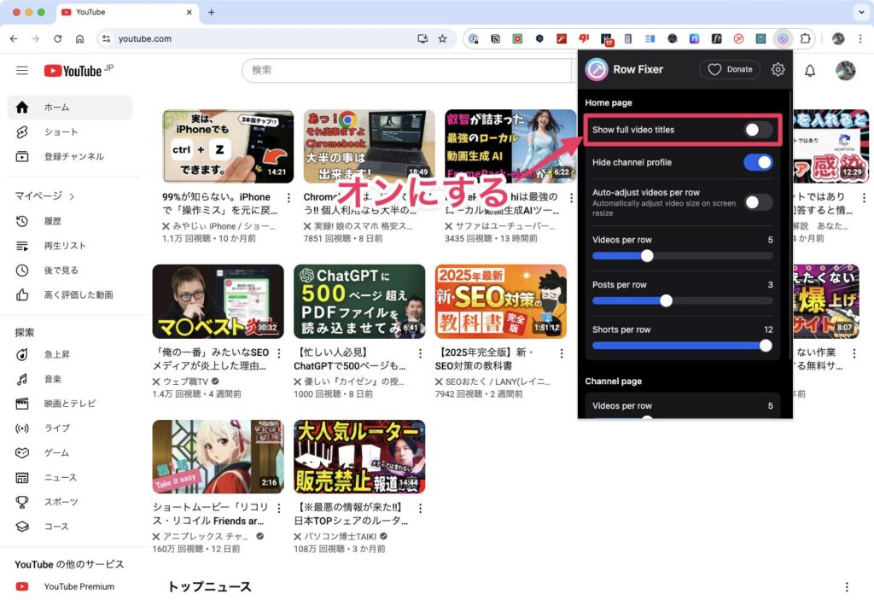This screenshot has width=874, height=600.
Task: Open 履歴 in sidebar
Action: pyautogui.click(x=70, y=221)
